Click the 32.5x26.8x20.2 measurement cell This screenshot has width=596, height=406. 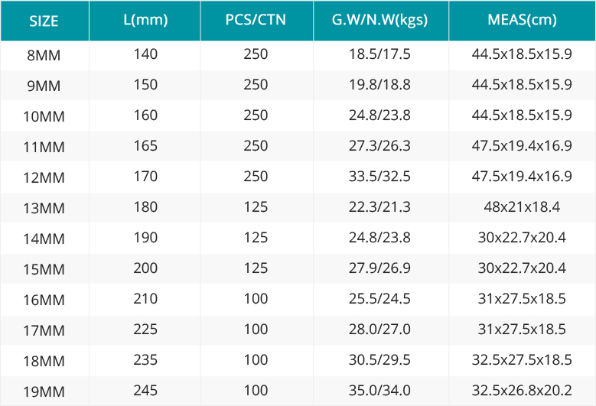coord(522,391)
